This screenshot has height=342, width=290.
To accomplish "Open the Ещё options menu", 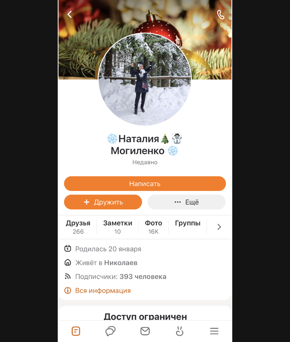I will tap(186, 202).
